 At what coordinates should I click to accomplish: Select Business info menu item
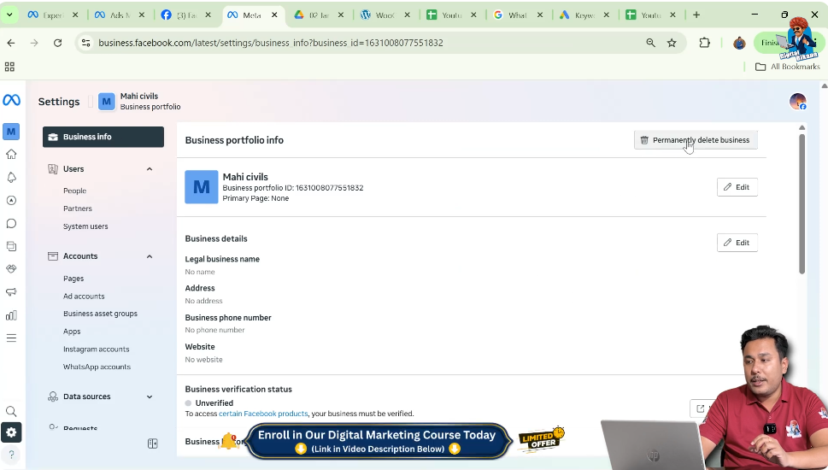click(103, 137)
